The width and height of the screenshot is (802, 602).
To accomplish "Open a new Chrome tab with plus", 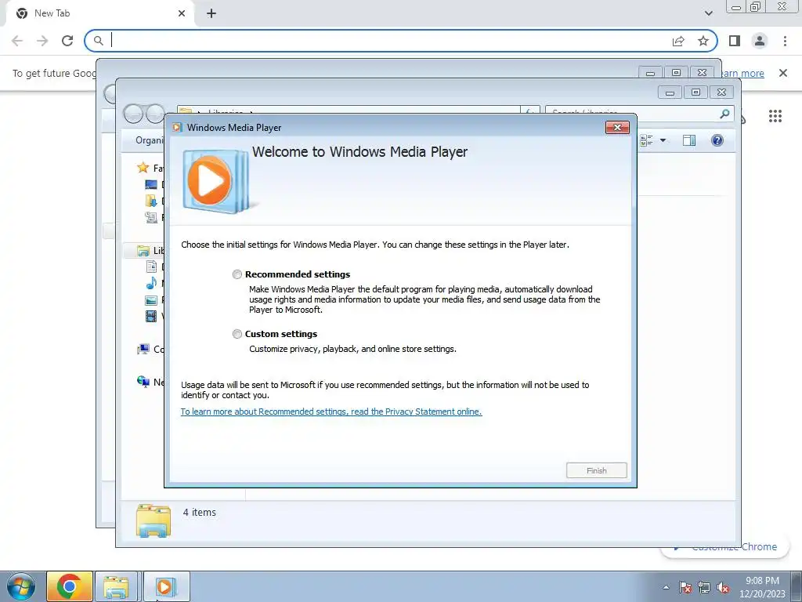I will pyautogui.click(x=211, y=13).
